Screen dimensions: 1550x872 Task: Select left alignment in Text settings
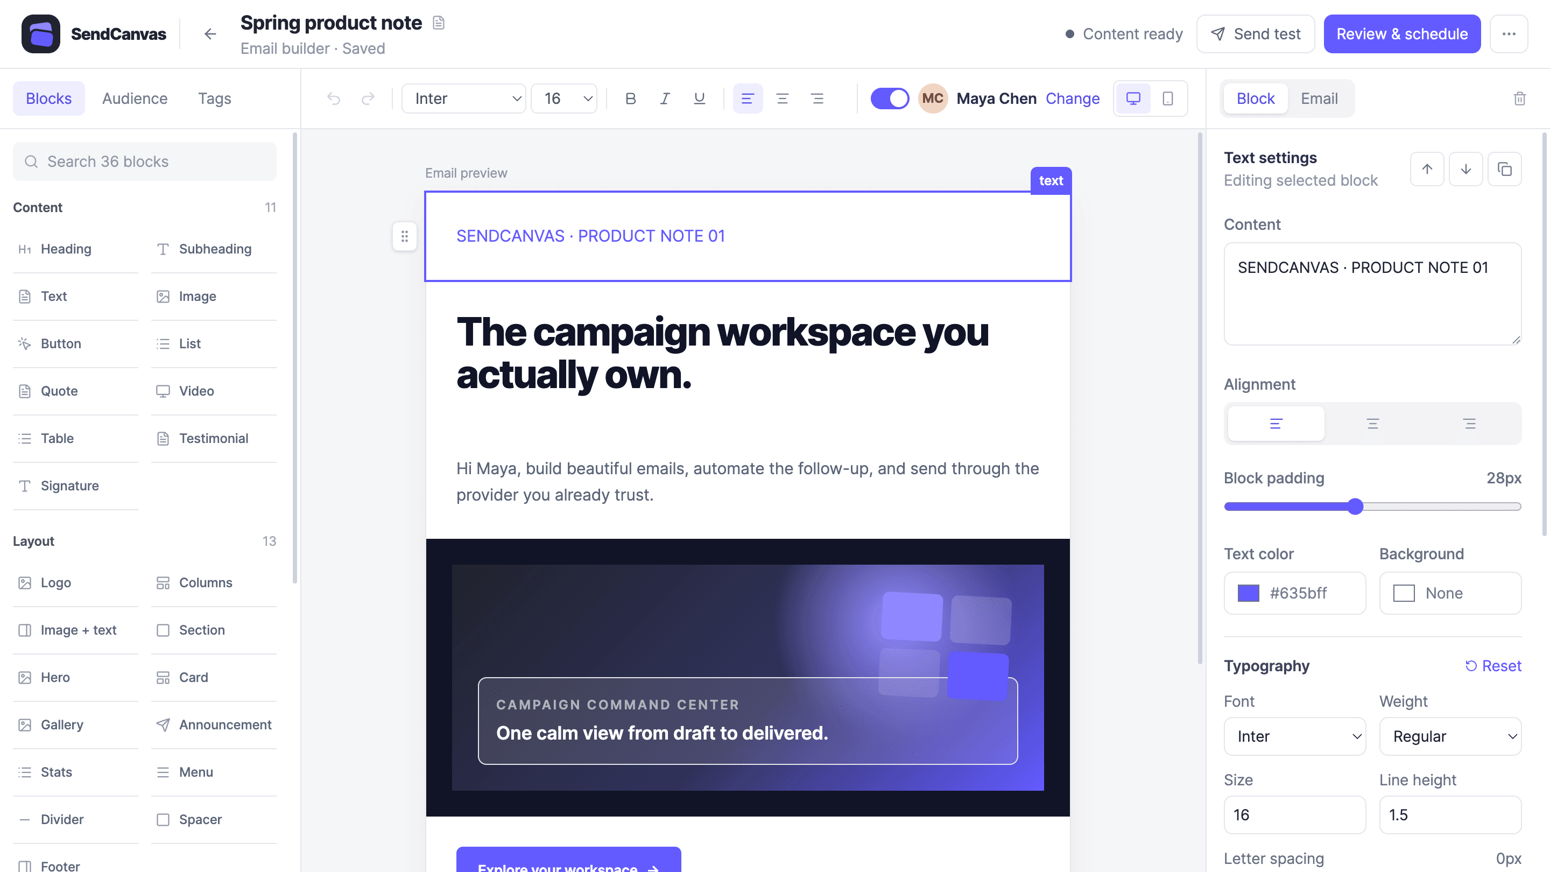click(1276, 424)
